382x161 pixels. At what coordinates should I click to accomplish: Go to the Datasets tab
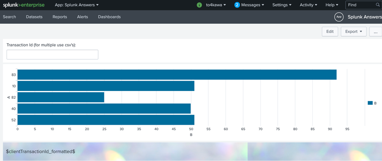[34, 17]
